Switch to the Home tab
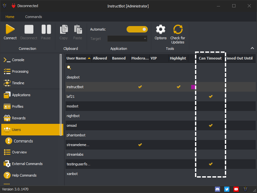Viewport: 257px width, 193px height. 10,17
